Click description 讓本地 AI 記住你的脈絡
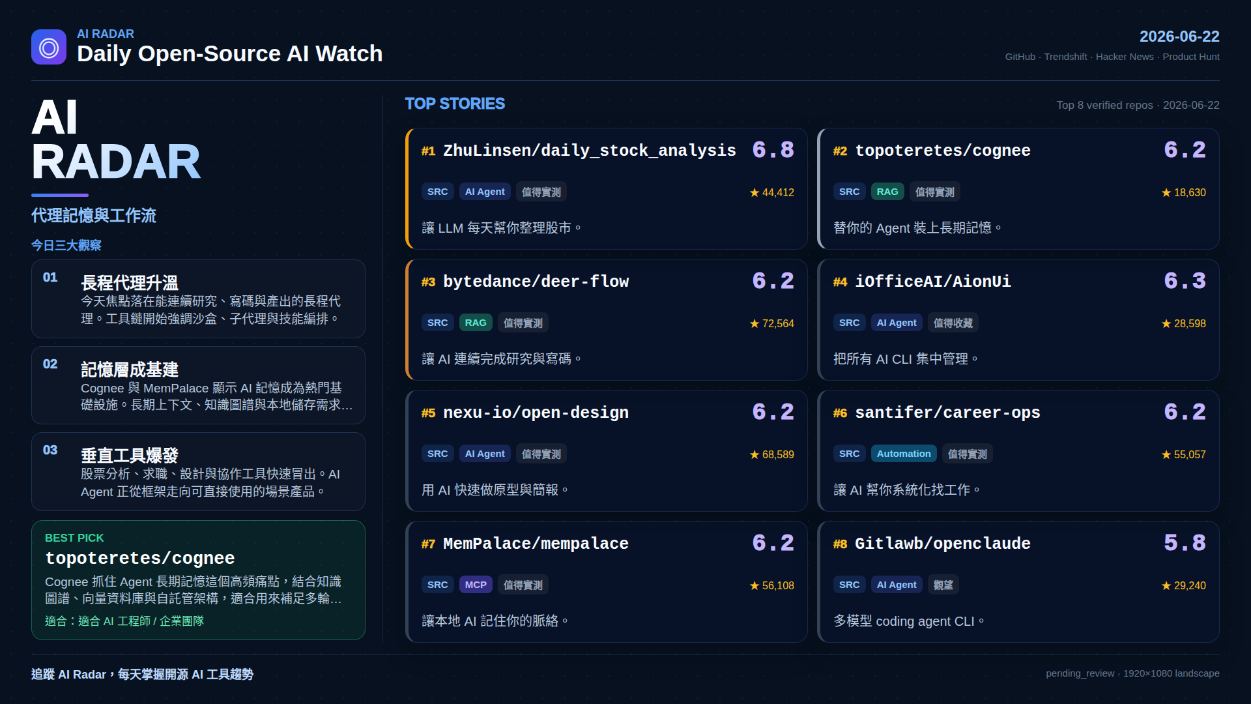 (x=495, y=621)
